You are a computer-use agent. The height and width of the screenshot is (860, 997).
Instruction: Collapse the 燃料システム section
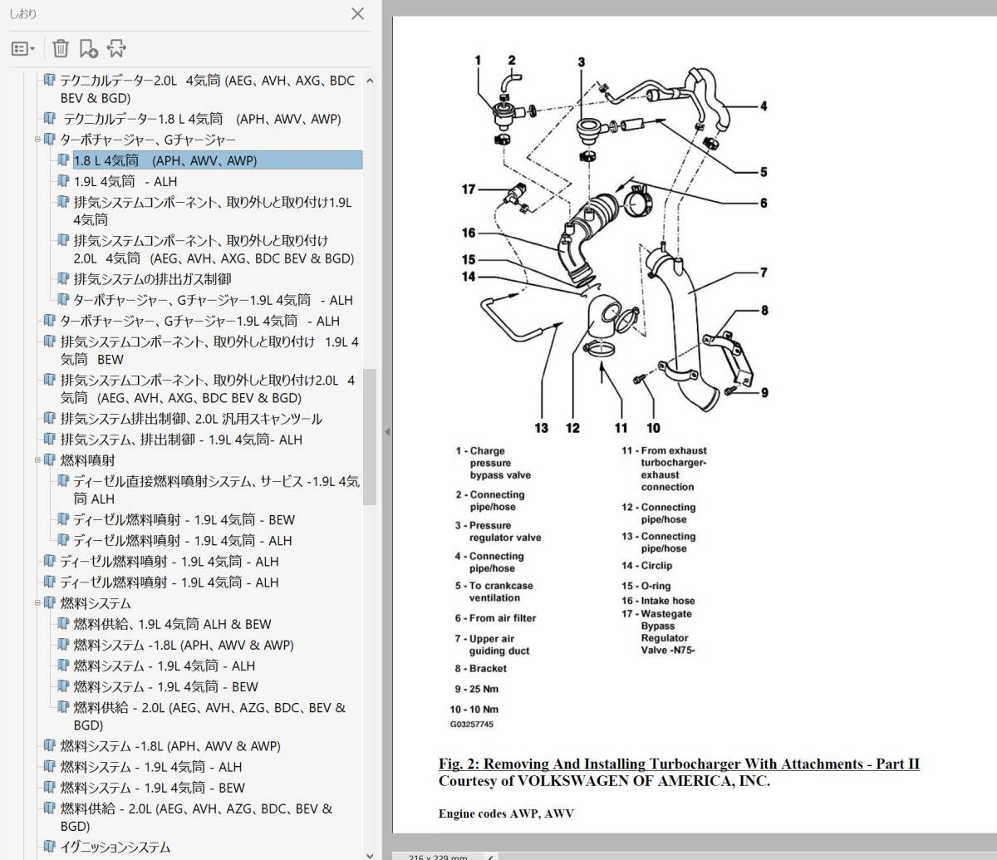(37, 603)
